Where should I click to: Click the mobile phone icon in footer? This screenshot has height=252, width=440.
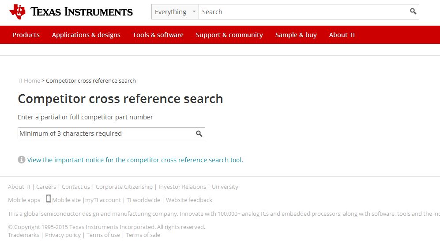point(49,199)
